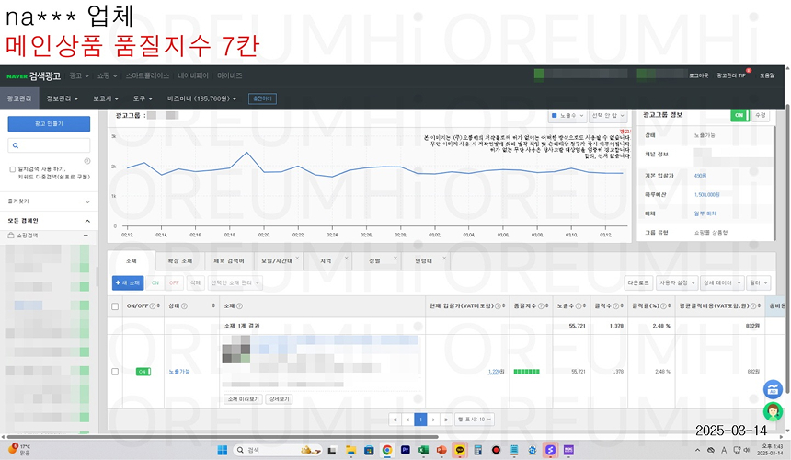
Task: Open File Explorer from the taskbar
Action: [350, 451]
